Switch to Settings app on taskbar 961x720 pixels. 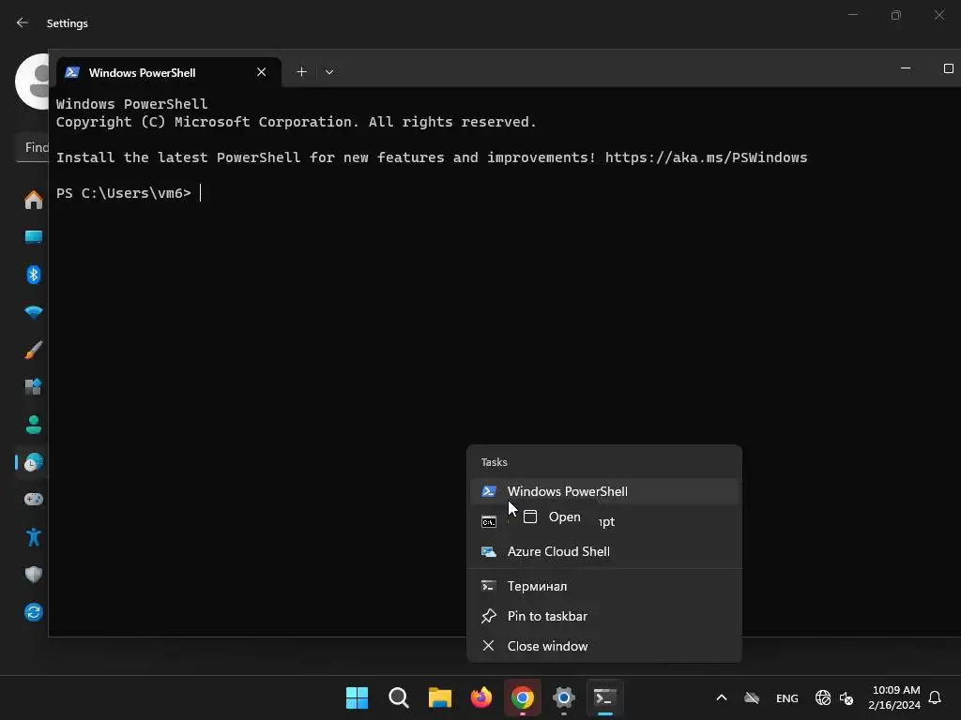564,697
